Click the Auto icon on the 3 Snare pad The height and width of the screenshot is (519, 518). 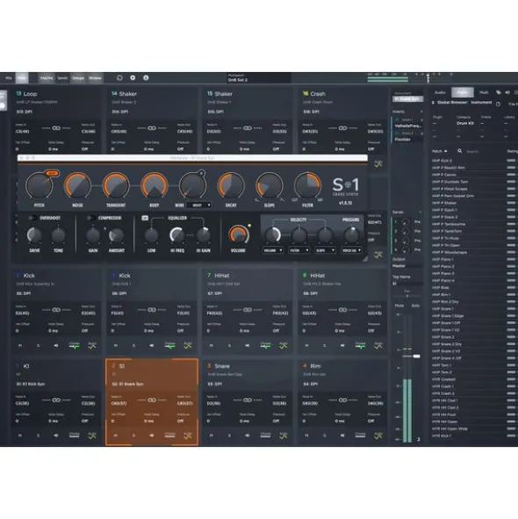coord(284,436)
